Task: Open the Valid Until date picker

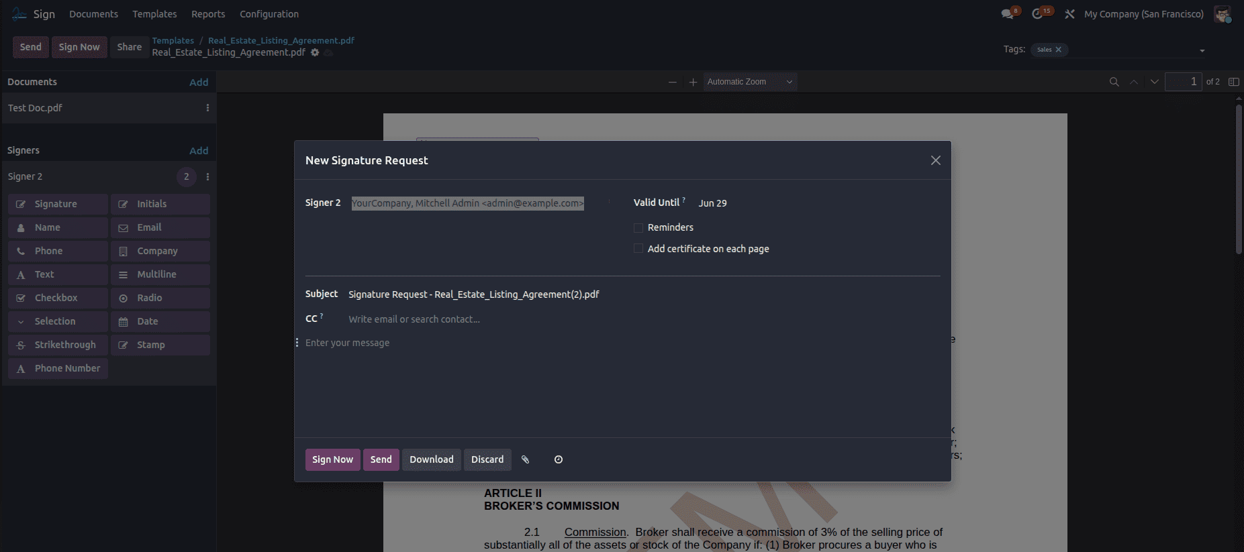Action: pyautogui.click(x=713, y=203)
